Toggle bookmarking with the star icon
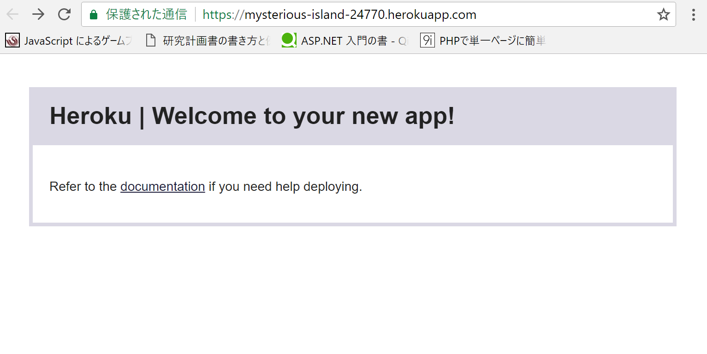The height and width of the screenshot is (354, 707). 664,14
